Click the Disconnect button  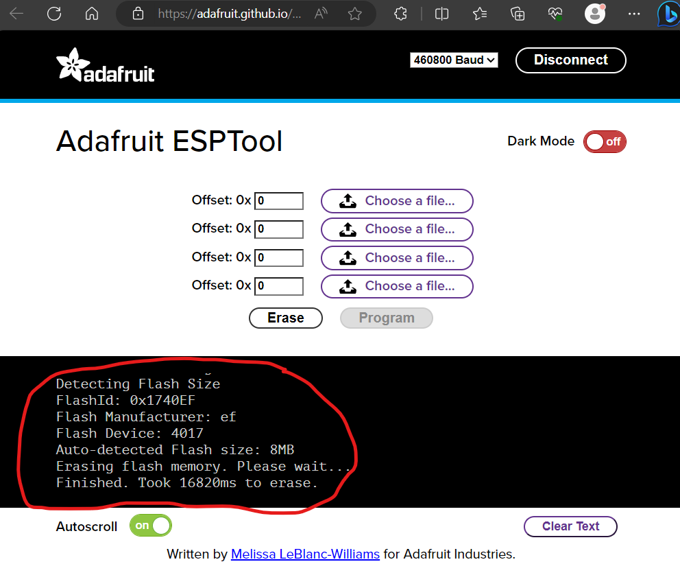click(x=571, y=60)
